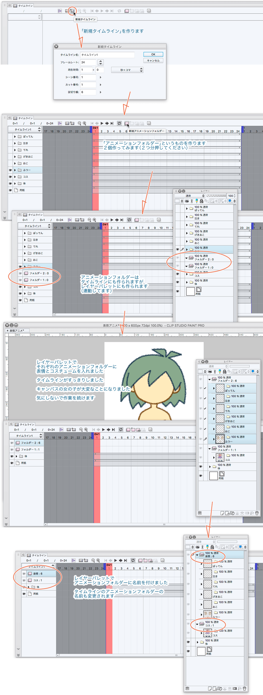The height and width of the screenshot is (695, 263).
Task: Click Delete Layer trash icon in layer panel with フォルダー 2 : 6
Action: [257, 513]
